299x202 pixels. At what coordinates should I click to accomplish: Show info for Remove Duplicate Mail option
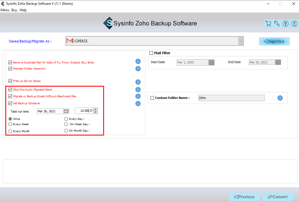(x=138, y=61)
